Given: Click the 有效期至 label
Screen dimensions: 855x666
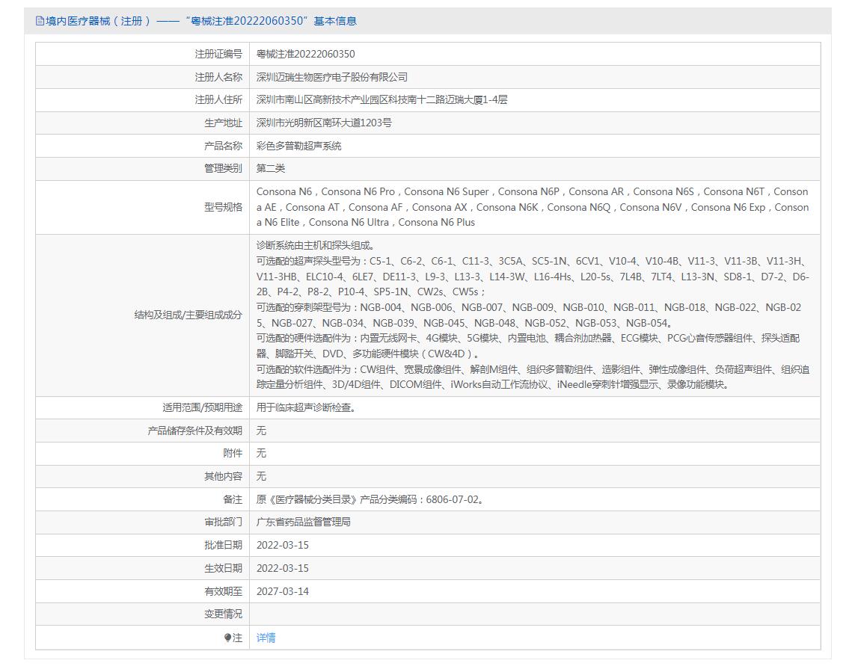Looking at the screenshot, I should [223, 591].
